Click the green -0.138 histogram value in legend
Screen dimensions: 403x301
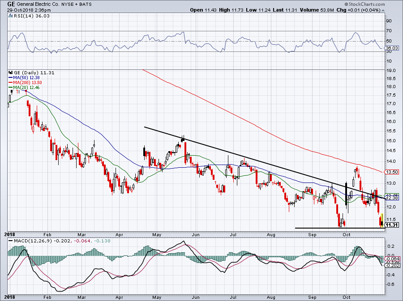point(102,241)
